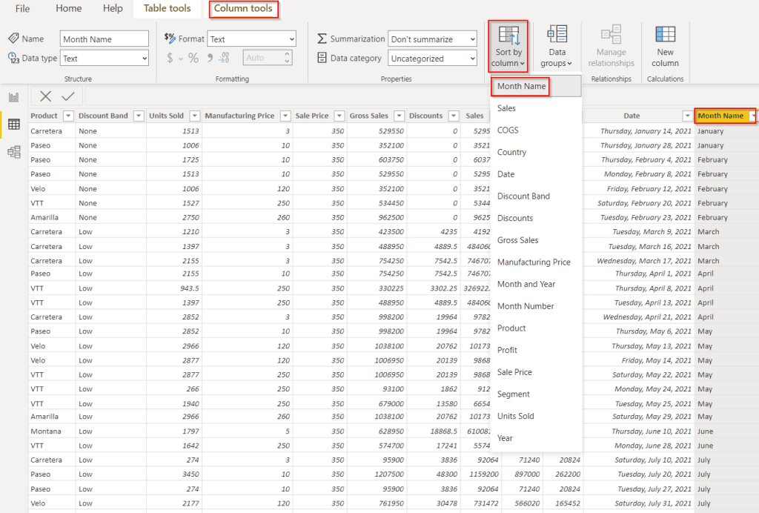The width and height of the screenshot is (759, 513).
Task: Open the Discounts column filter arrow
Action: [454, 116]
